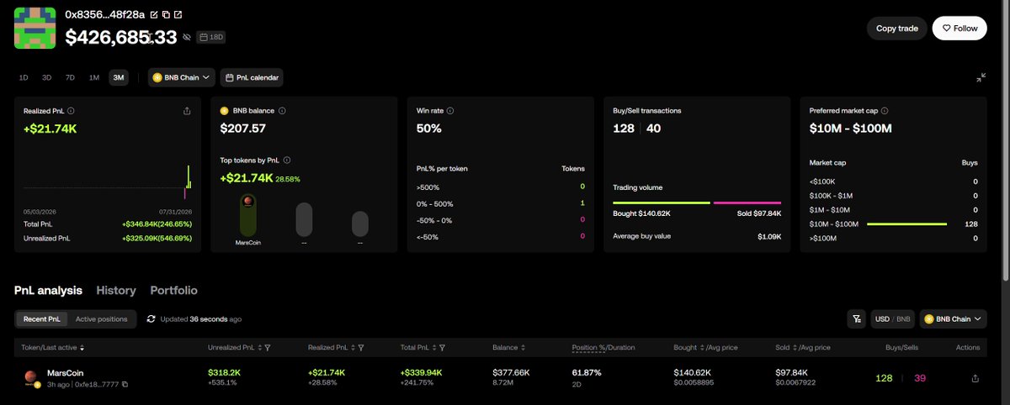Click the $10M - $100M buys bar
Image resolution: width=1010 pixels, height=405 pixels.
point(907,224)
